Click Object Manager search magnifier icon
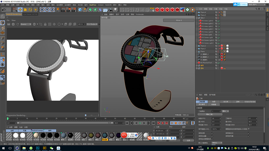 tap(256, 9)
